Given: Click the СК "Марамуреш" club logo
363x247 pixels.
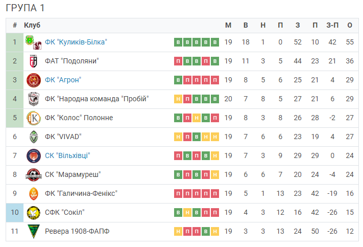Looking at the screenshot, I should pos(34,175).
